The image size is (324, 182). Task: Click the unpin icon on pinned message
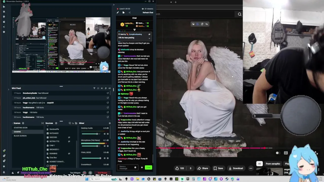point(149,34)
